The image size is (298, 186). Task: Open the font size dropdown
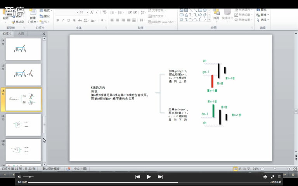click(x=87, y=12)
